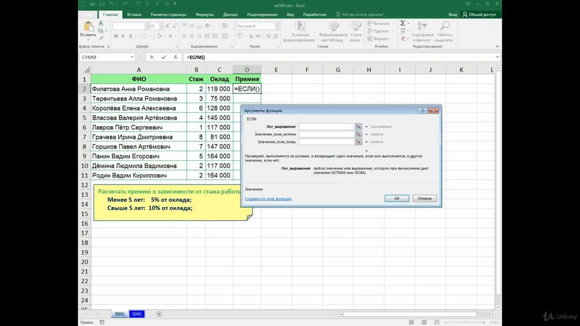Click the OK button in dialog
The height and width of the screenshot is (326, 580).
coord(397,198)
